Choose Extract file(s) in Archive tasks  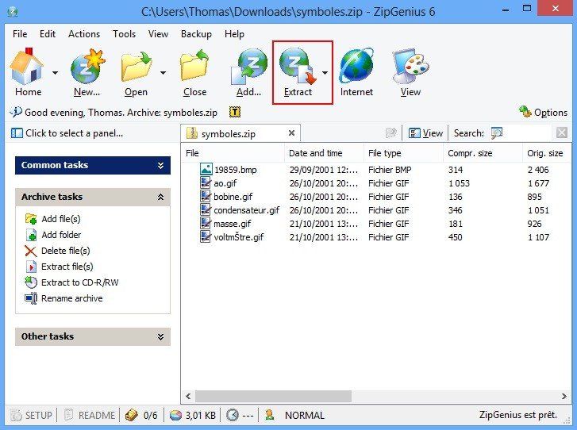59,267
